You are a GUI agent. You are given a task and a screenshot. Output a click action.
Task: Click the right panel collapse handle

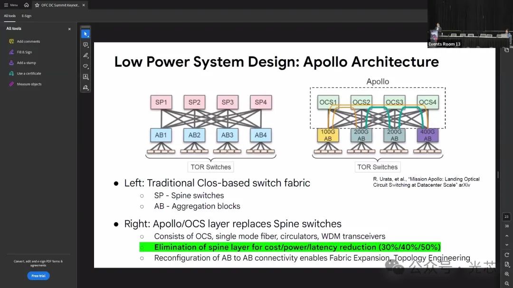pyautogui.click(x=498, y=175)
